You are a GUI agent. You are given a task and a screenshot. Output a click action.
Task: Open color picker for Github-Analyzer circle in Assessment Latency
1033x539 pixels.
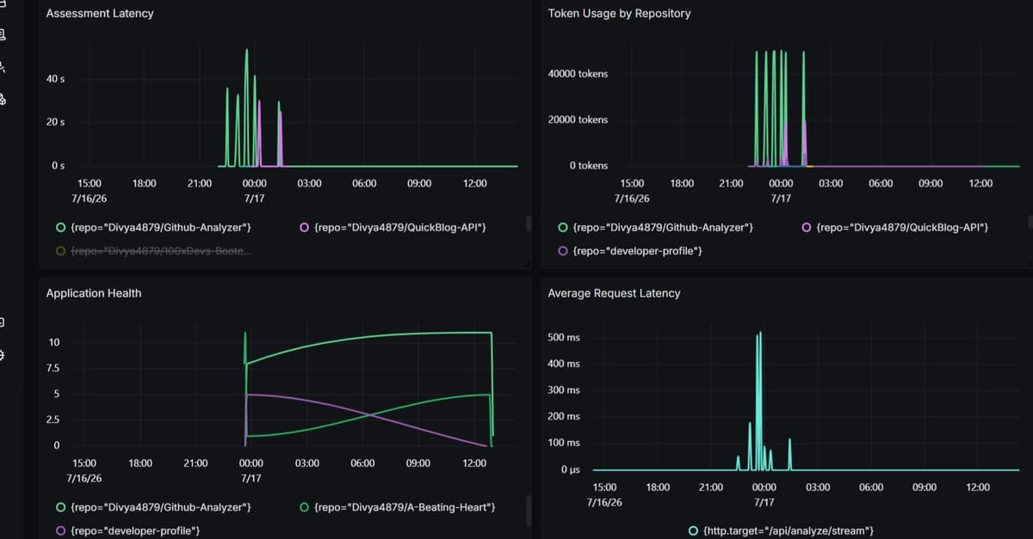tap(60, 228)
